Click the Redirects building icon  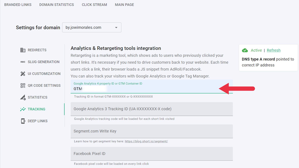tap(23, 50)
